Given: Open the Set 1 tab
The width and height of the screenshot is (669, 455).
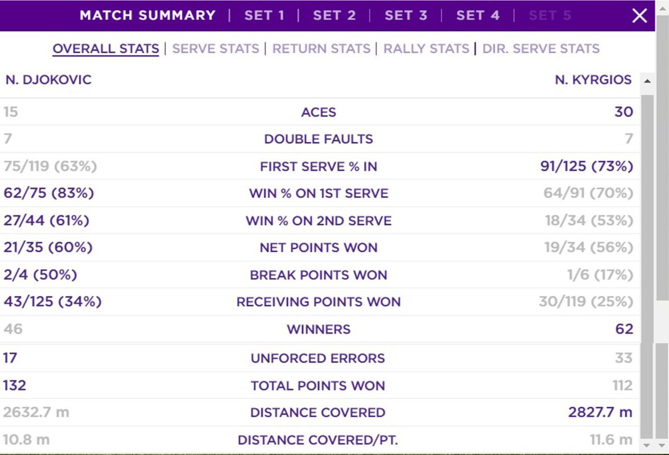Looking at the screenshot, I should click(264, 15).
